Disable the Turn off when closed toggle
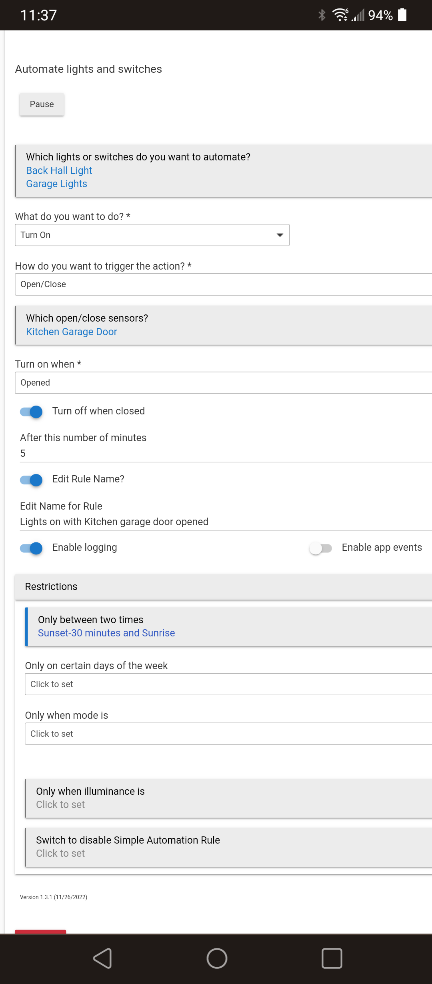This screenshot has height=984, width=432. [x=32, y=412]
